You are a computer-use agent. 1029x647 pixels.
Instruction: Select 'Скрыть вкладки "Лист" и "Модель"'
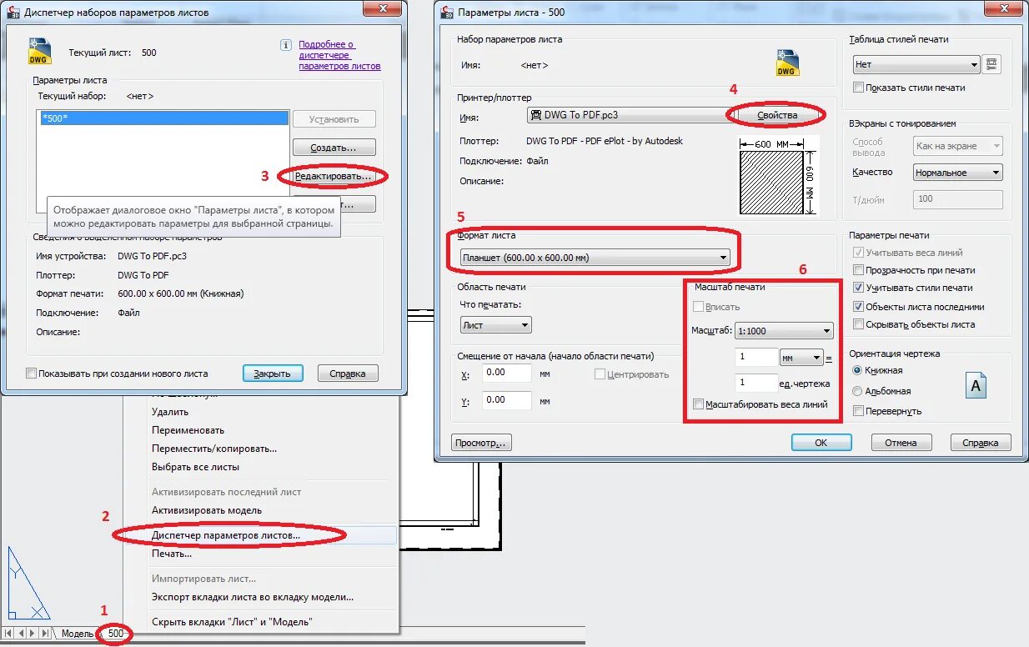coord(232,622)
